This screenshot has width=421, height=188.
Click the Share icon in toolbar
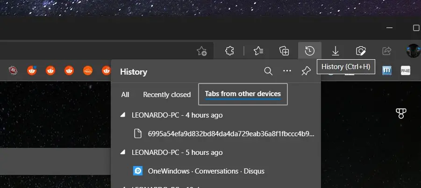tap(386, 51)
